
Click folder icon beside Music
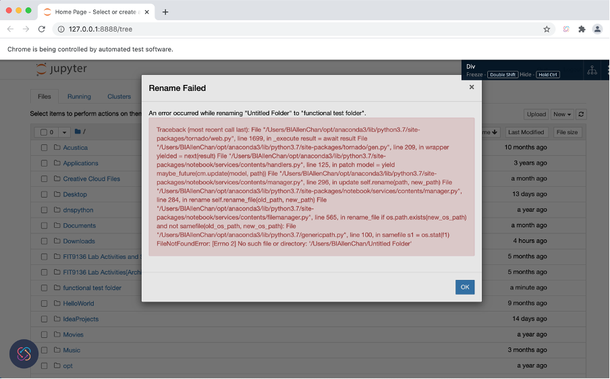click(x=57, y=350)
